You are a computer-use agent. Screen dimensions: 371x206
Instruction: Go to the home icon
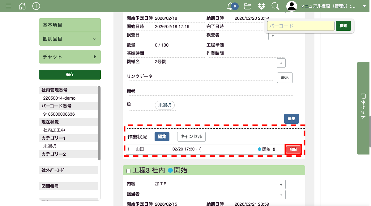tap(22, 6)
